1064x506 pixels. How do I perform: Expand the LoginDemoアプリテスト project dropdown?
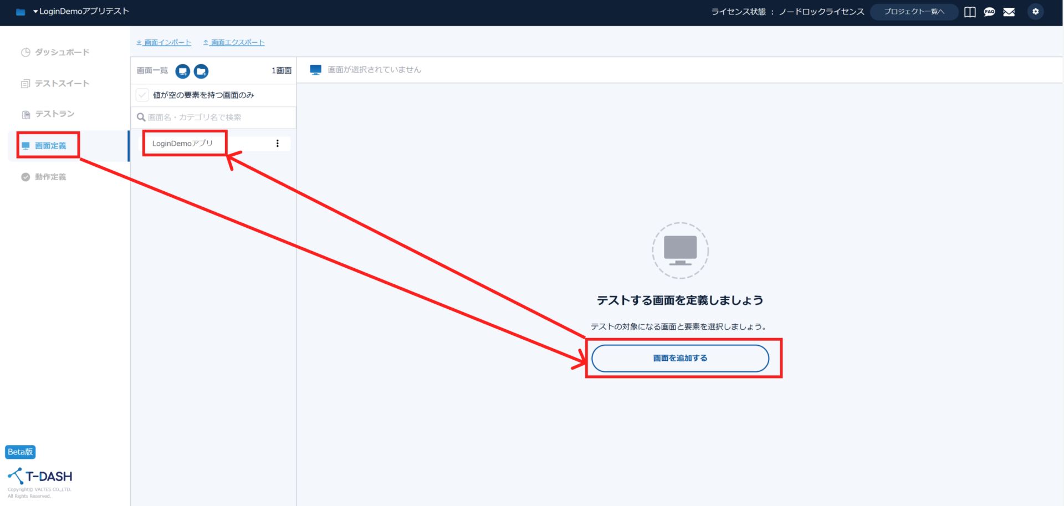click(x=81, y=11)
